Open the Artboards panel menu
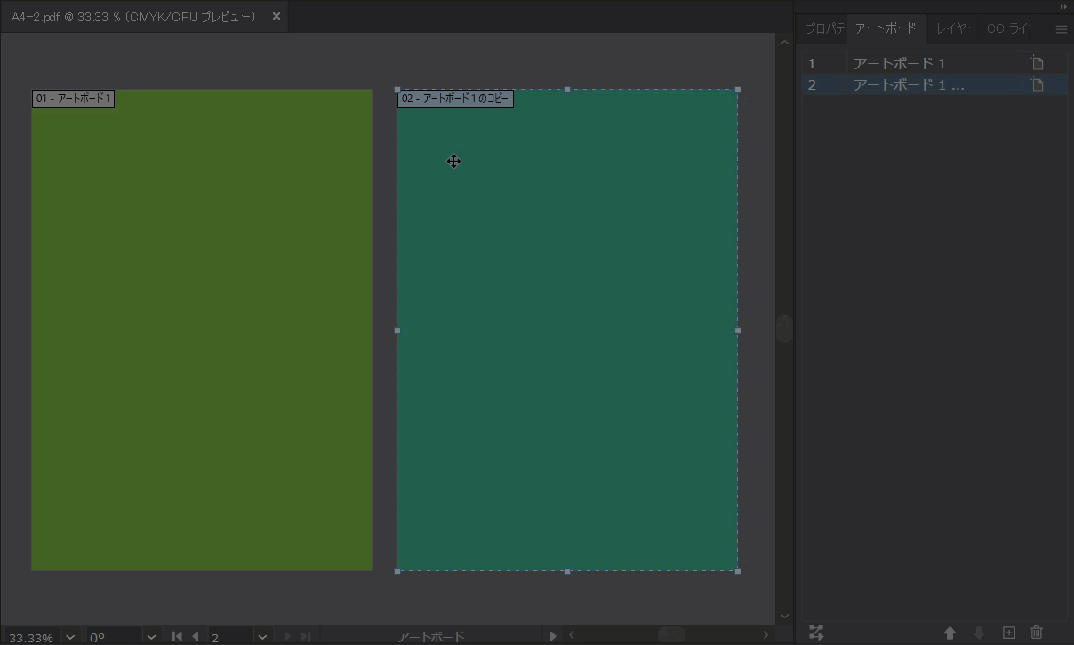Screen dimensions: 1074x645 coord(1062,28)
